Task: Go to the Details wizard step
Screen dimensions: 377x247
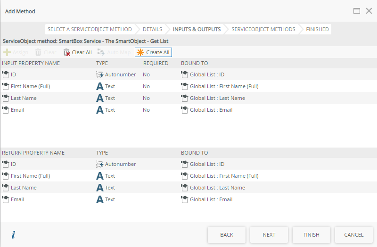Action: [x=152, y=29]
